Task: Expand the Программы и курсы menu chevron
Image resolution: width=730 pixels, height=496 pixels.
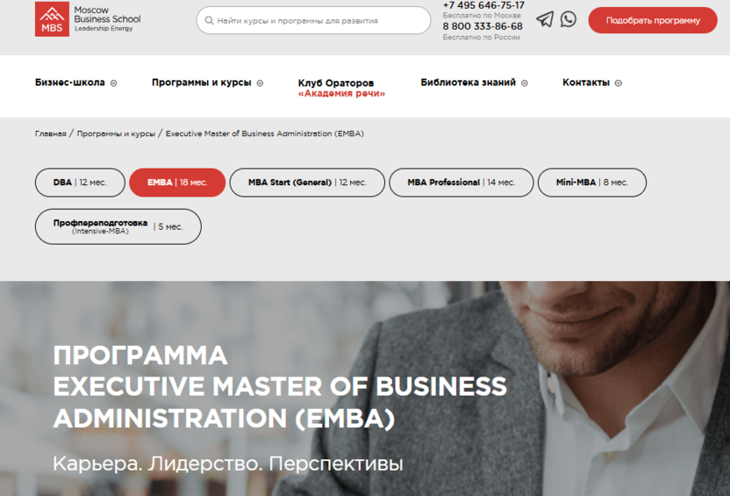Action: click(x=260, y=83)
